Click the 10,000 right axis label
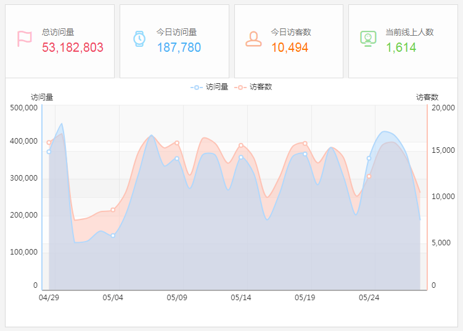The image size is (463, 331). coord(443,197)
